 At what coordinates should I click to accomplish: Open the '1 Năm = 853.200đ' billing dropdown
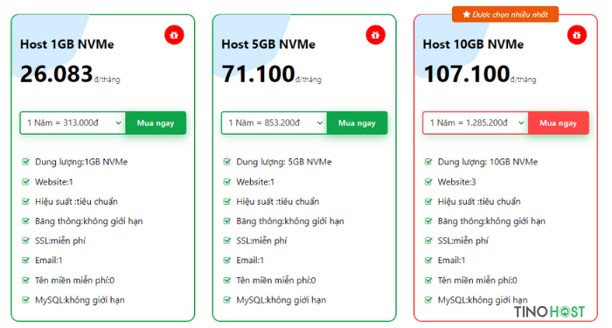[x=275, y=123]
